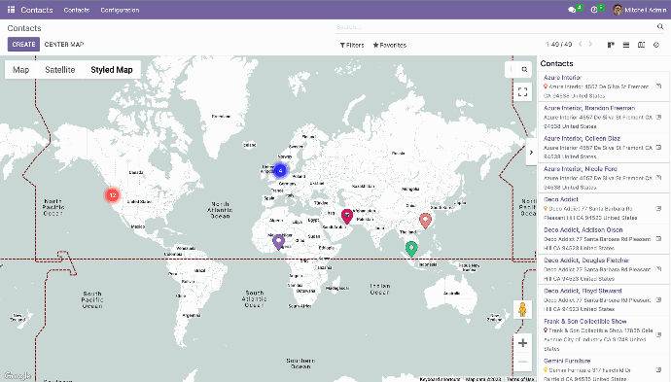Click the crimson map pin near Pakistan
Viewport: 671px width, 382px height.
pos(346,216)
